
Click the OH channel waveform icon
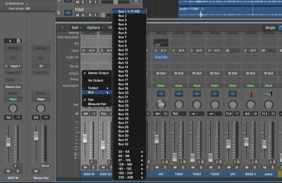(233, 93)
